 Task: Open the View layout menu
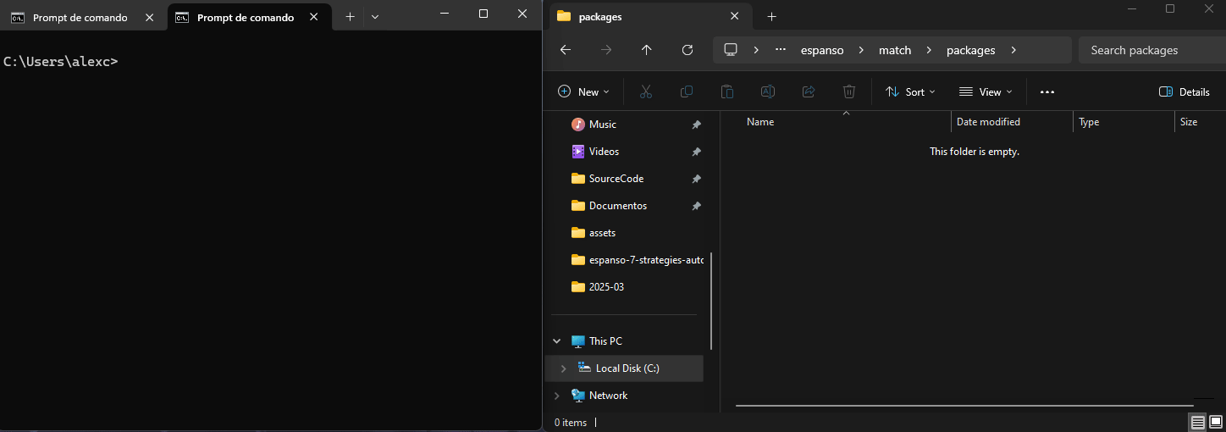click(986, 91)
